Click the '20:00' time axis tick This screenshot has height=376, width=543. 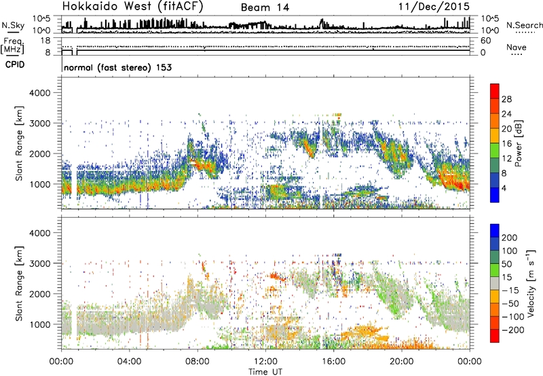click(x=402, y=361)
